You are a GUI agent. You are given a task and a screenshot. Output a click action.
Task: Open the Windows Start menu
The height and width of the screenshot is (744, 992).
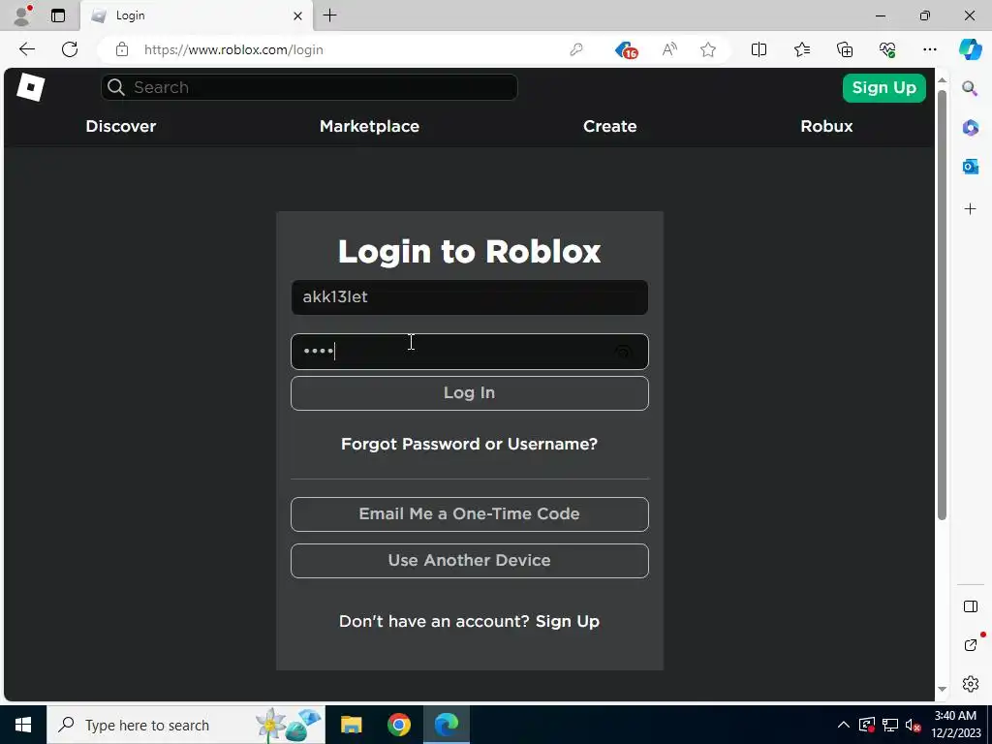coord(23,725)
